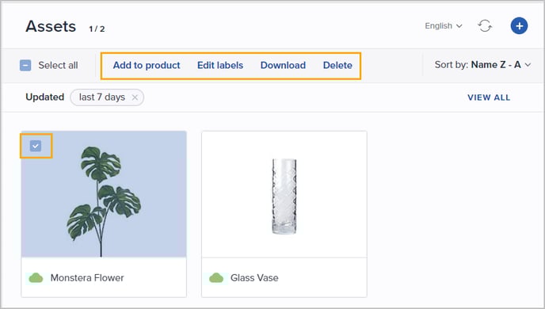Click the Monstera Flower asset name
The image size is (545, 309).
point(87,278)
